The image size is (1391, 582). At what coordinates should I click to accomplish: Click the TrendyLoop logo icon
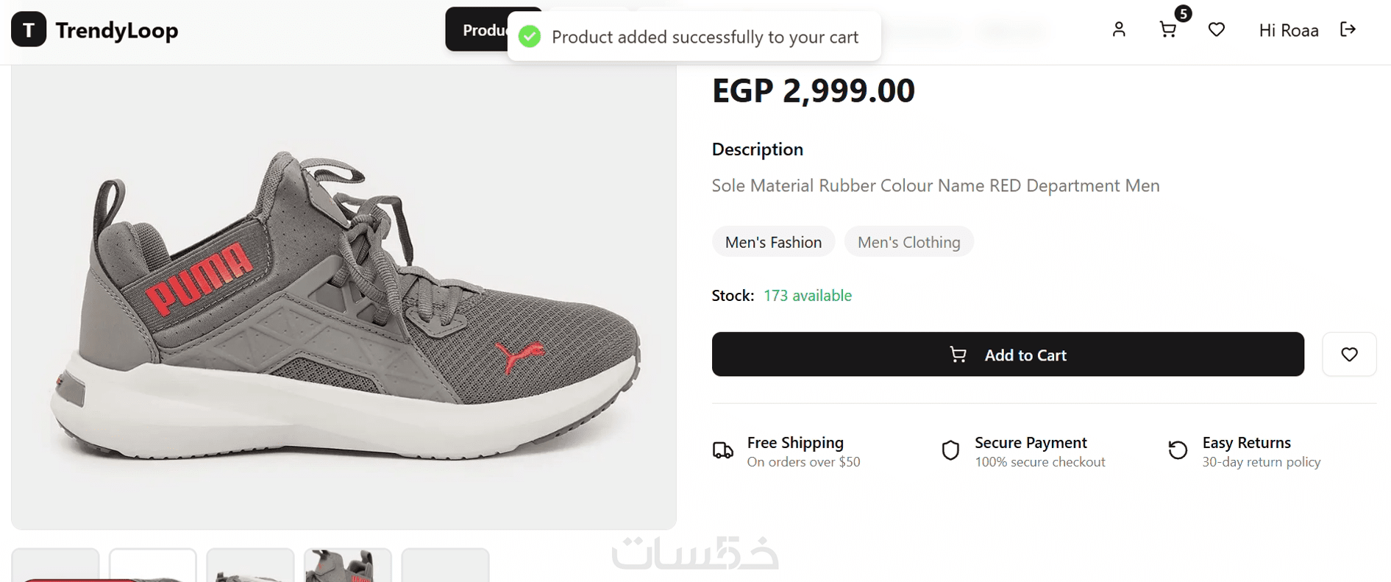pyautogui.click(x=29, y=30)
